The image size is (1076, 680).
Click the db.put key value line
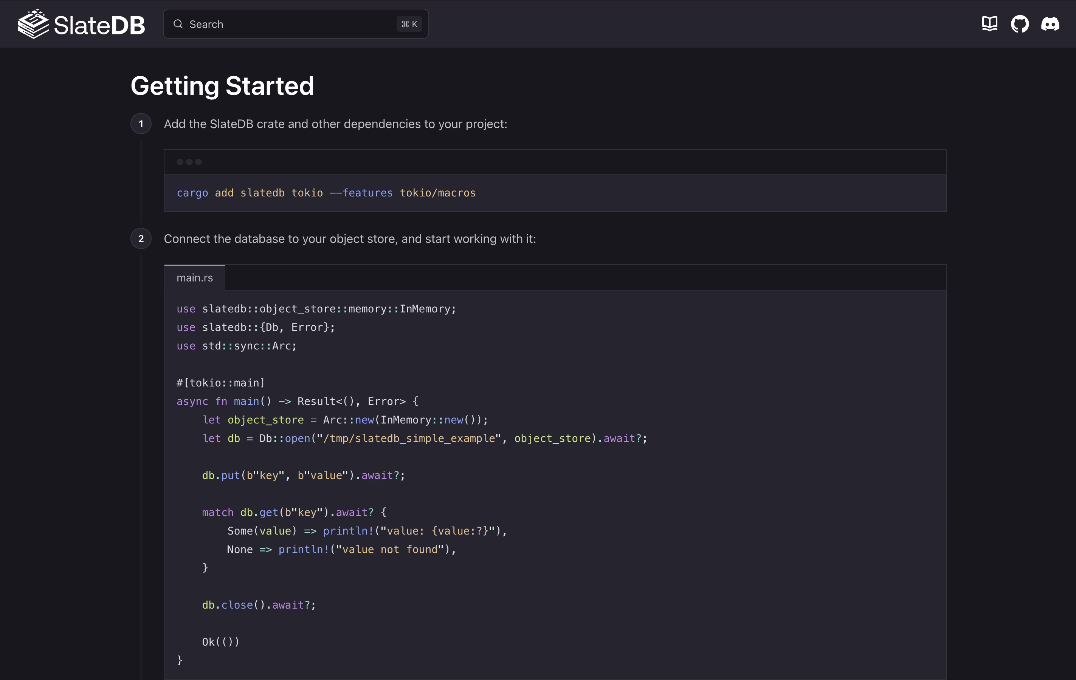[304, 476]
